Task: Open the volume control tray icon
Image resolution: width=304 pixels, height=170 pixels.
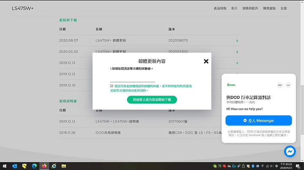Action: 272,166
